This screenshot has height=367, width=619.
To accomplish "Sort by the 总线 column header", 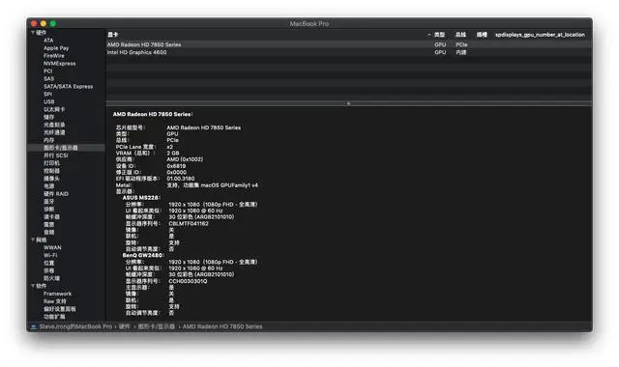I will [x=460, y=35].
